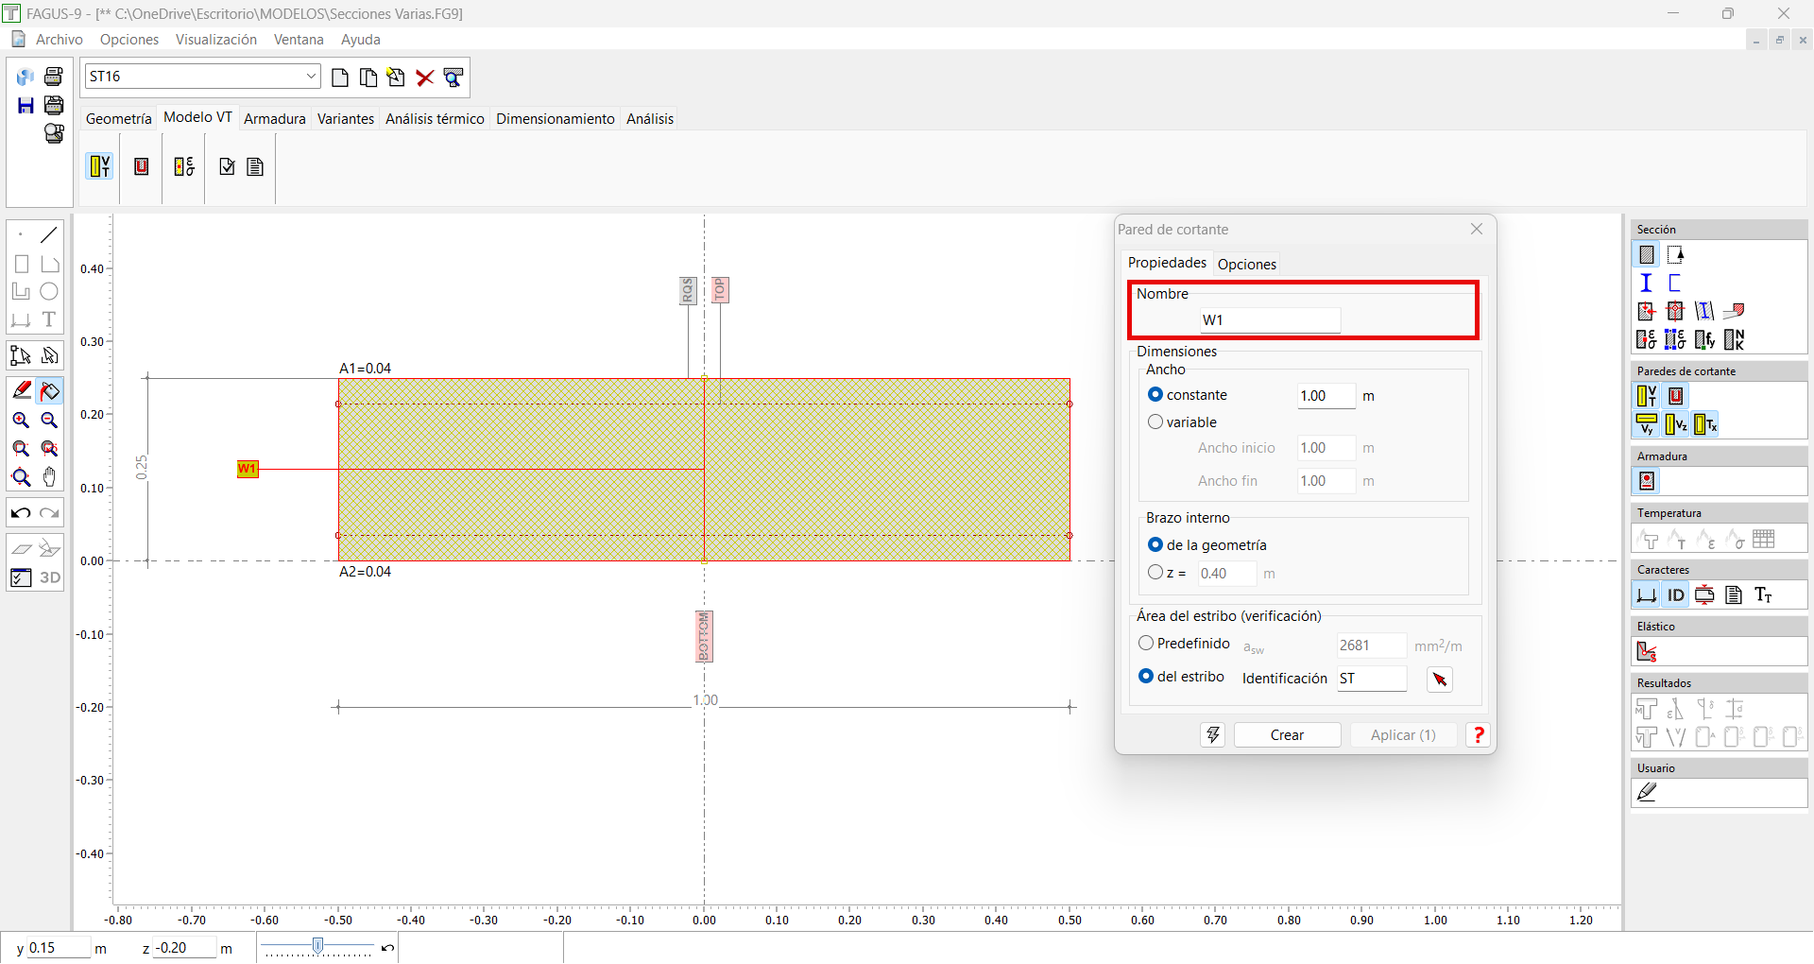Click the red arrow estribo picker icon
Screen dimensions: 1814x964
[x=1439, y=680]
